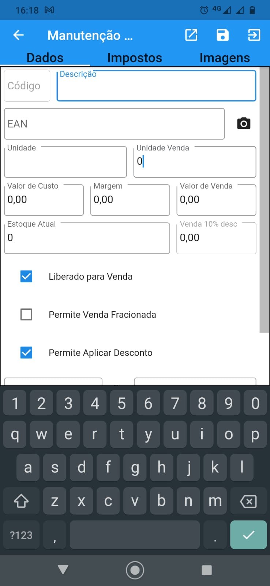Screen dimensions: 270x586
Task: Focus the Descrição text field
Action: (x=156, y=87)
